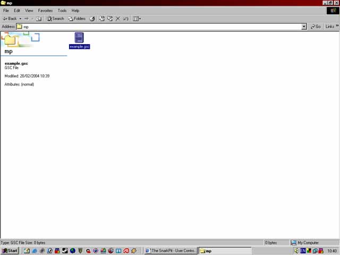
Task: Expand the Address bar dropdown arrow
Action: (304, 27)
